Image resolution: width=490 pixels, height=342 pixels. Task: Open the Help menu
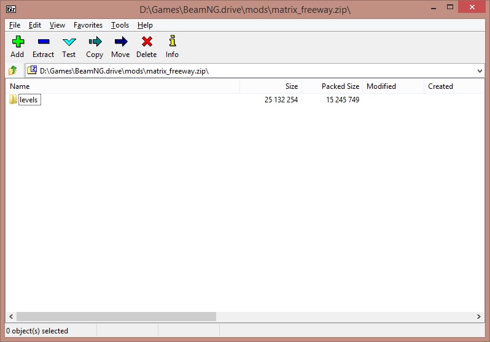pyautogui.click(x=145, y=25)
